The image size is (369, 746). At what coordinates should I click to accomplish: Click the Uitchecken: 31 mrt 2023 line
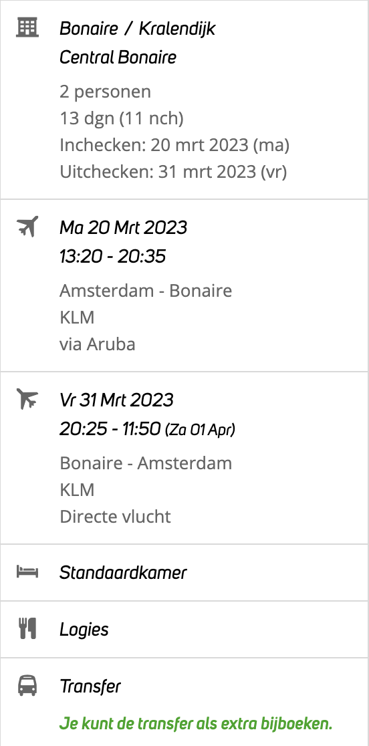click(173, 172)
